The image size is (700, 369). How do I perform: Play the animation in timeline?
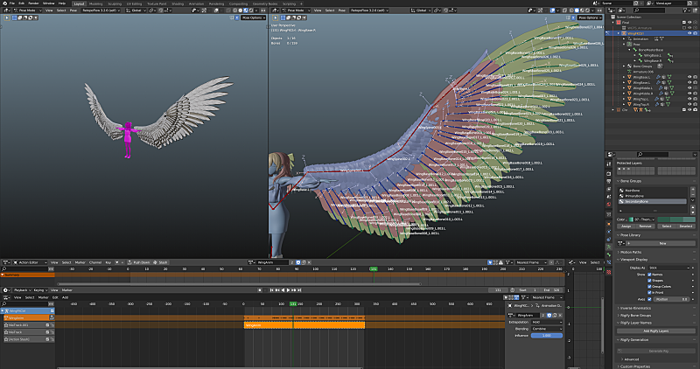pyautogui.click(x=289, y=290)
